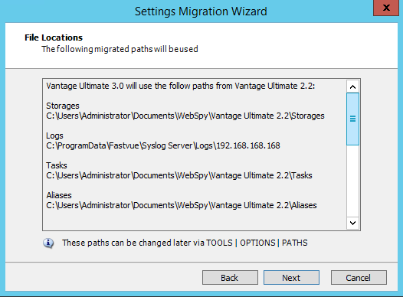
Task: Go Back to the previous wizard page
Action: click(230, 278)
